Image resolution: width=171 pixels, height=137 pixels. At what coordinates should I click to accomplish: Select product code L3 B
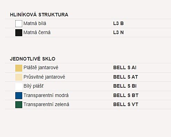pyautogui.click(x=119, y=23)
